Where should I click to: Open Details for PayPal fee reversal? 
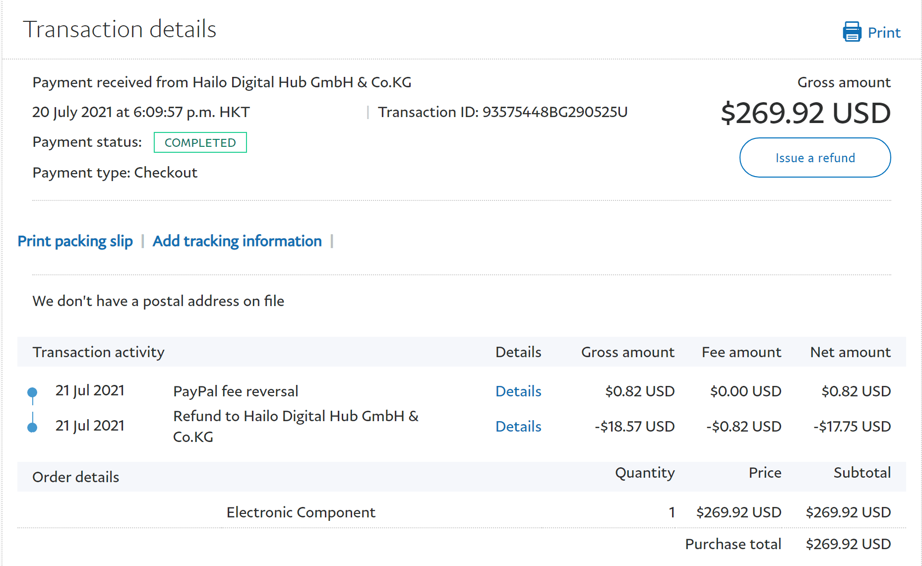pos(518,391)
